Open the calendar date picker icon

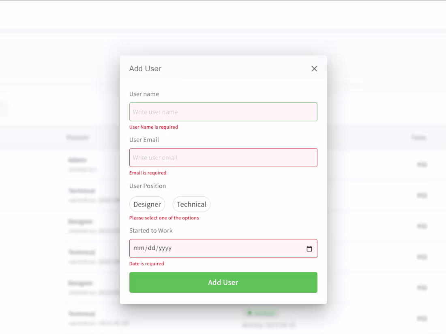pos(309,249)
